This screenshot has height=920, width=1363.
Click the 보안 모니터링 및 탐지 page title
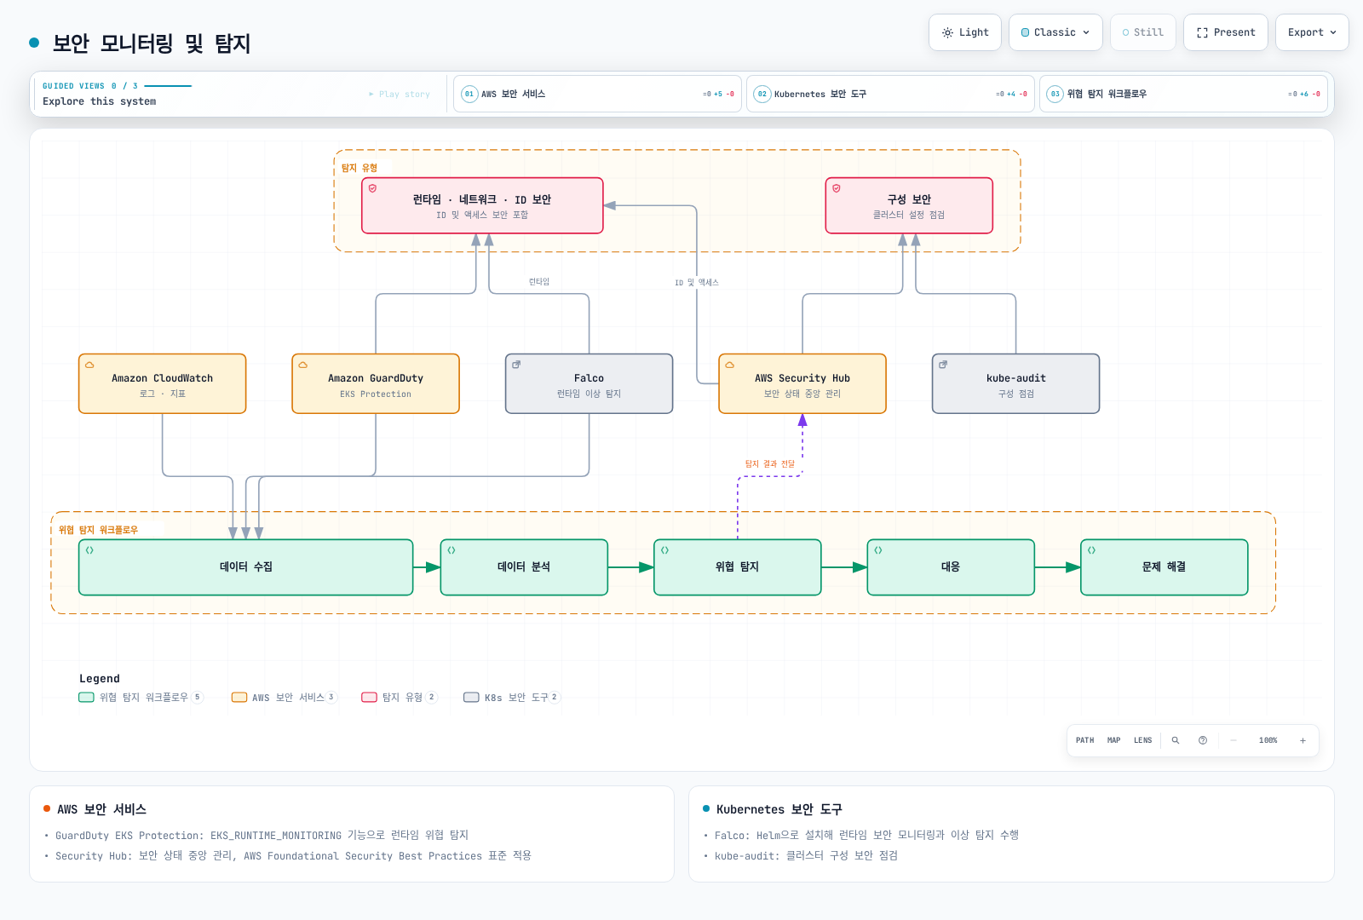[152, 43]
